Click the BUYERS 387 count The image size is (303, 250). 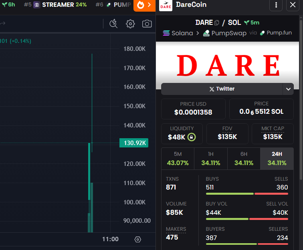coord(211,238)
